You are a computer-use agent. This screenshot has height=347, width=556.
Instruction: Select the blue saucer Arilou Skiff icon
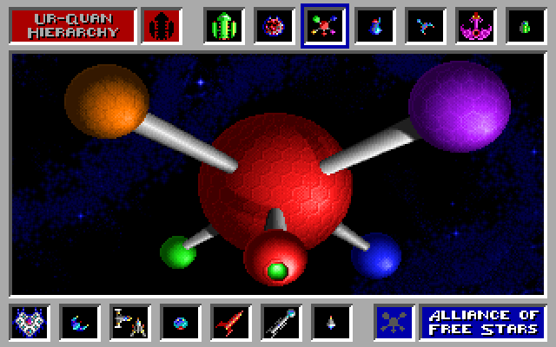[x=181, y=323]
